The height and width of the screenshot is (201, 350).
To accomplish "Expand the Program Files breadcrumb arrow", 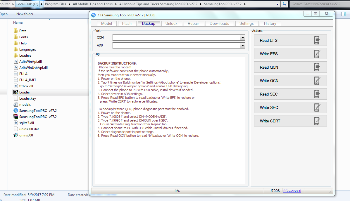I will [69, 4].
